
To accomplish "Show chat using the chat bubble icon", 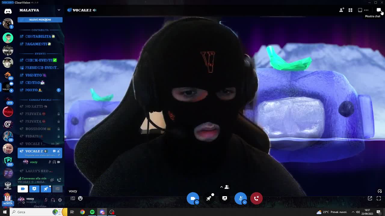I will [x=379, y=10].
